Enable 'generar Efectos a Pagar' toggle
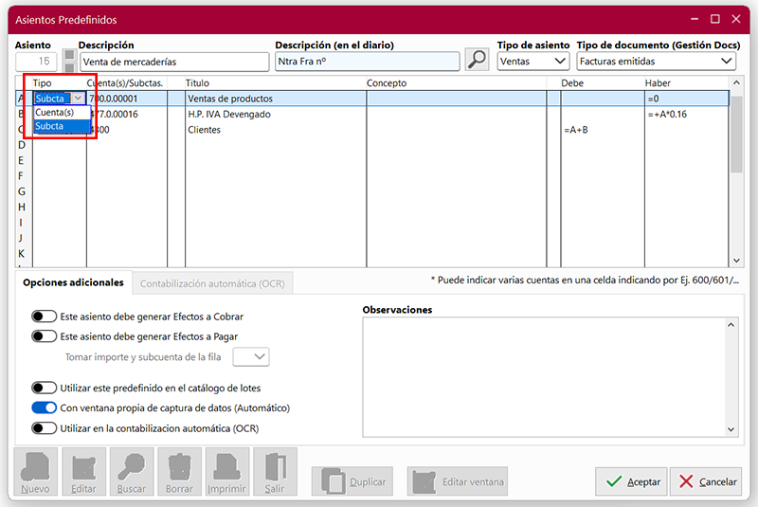This screenshot has height=507, width=758. tap(45, 335)
